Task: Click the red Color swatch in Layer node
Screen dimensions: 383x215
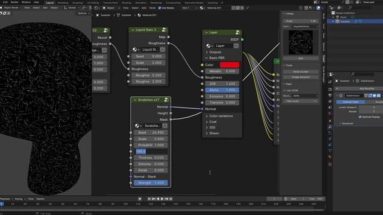Action: point(229,65)
